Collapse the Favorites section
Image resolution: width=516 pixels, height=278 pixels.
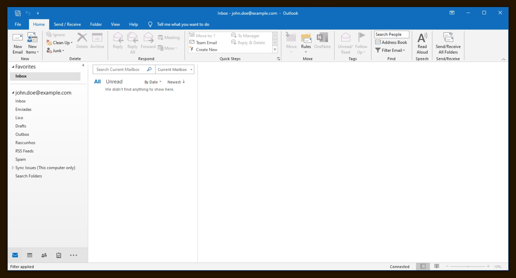13,67
